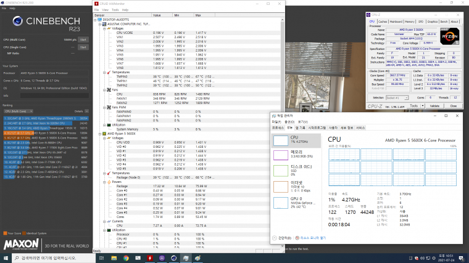Open the Tools dropdown arrow in CPU-Z
The width and height of the screenshot is (469, 263).
point(423,106)
